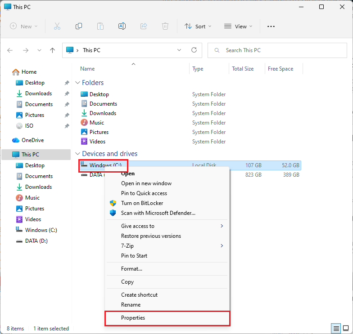Refresh the This PC view
Screen dimensions: 353x334
194,50
